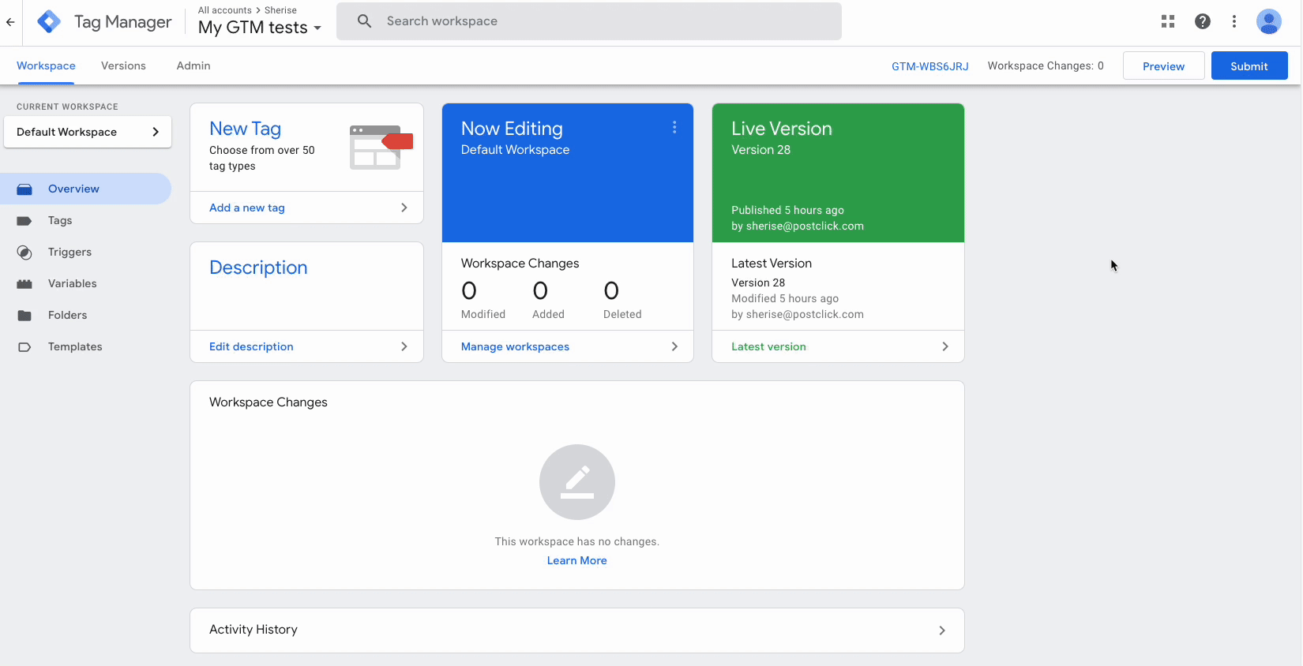Open the Help question mark icon
The image size is (1303, 666).
coord(1202,21)
